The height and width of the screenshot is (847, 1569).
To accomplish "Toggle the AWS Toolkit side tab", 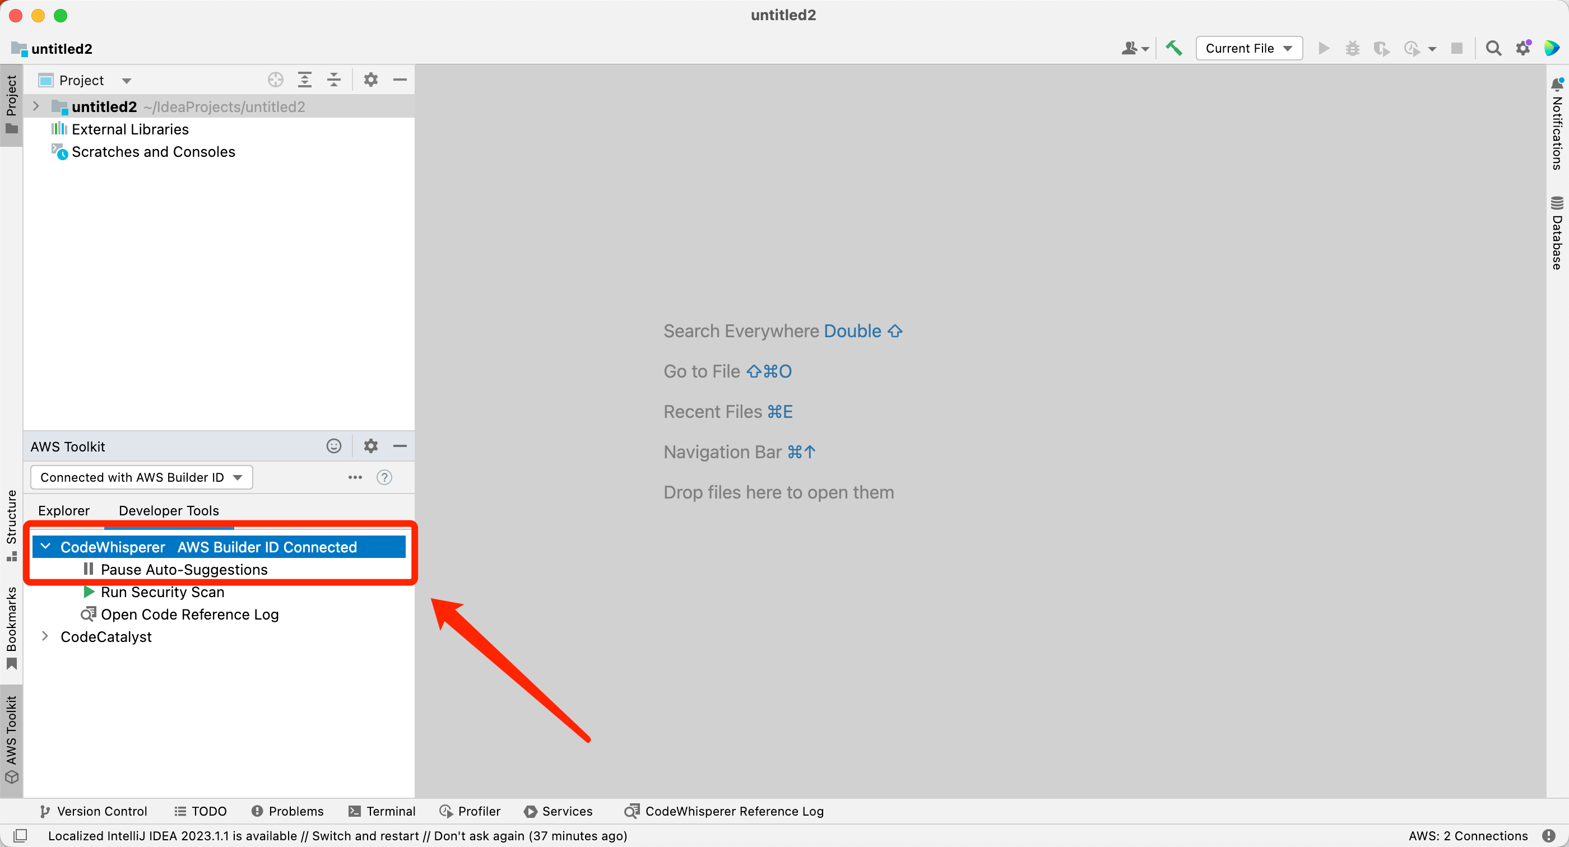I will tap(12, 741).
